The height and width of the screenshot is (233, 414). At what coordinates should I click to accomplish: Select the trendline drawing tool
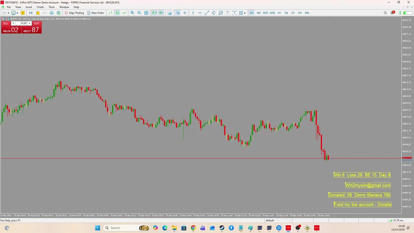[207, 13]
